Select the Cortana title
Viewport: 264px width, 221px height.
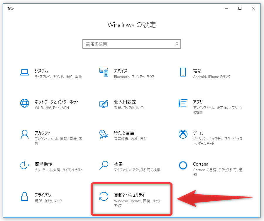[x=201, y=164]
